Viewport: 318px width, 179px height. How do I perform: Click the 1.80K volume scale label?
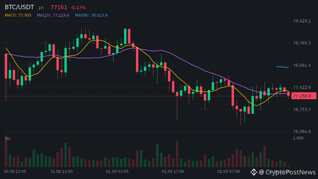click(x=298, y=138)
